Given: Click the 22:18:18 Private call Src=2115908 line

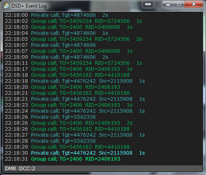Looking at the screenshot, I should pos(75,81).
